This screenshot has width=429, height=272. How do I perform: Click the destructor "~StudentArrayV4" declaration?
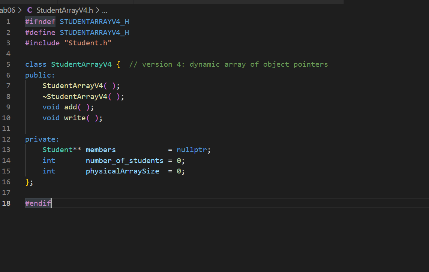pos(74,96)
